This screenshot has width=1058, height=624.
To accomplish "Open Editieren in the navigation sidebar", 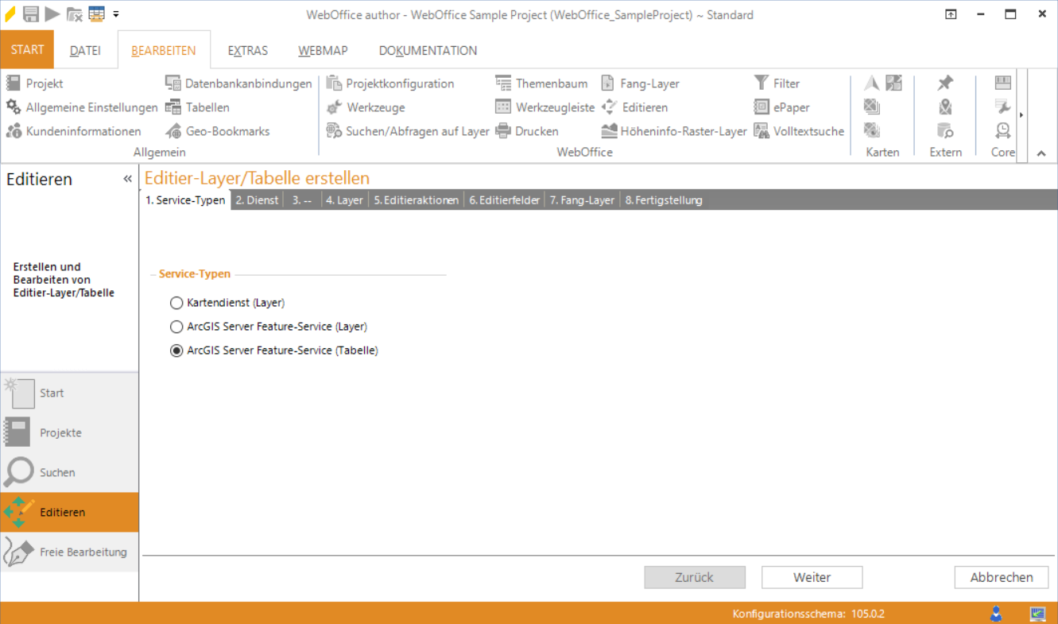I will coord(69,512).
